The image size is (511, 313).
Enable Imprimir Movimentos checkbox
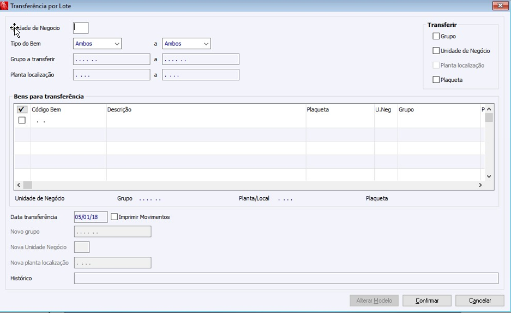coord(114,217)
